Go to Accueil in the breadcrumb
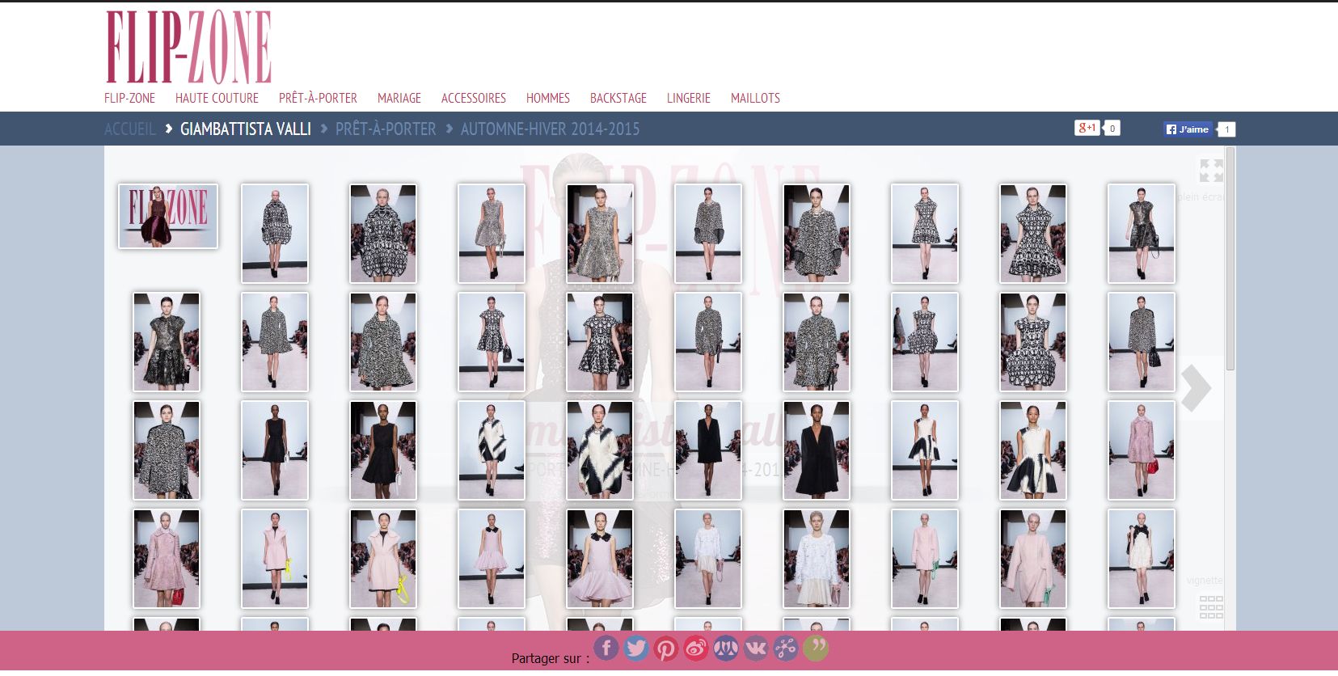 coord(129,129)
